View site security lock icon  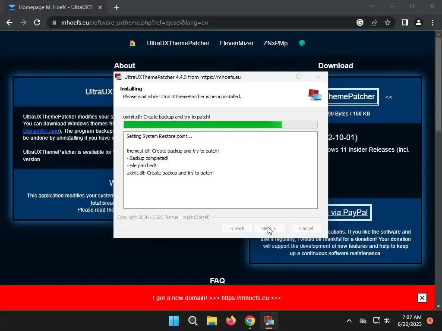point(54,22)
